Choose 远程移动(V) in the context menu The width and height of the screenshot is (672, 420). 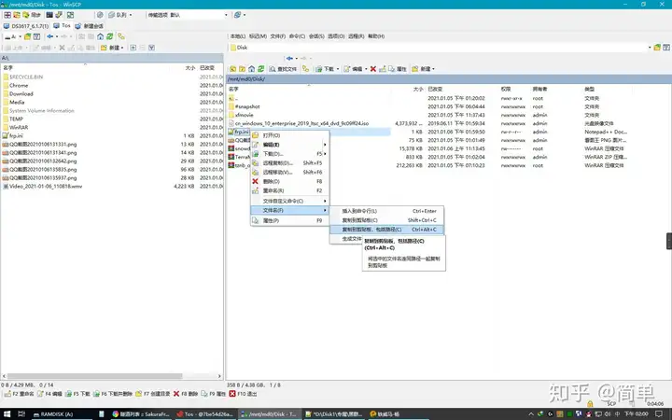(289, 173)
